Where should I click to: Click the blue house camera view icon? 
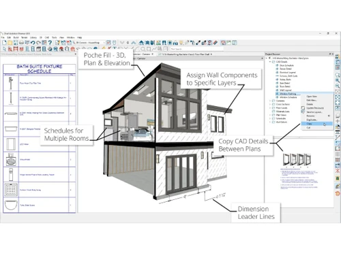click(141, 43)
